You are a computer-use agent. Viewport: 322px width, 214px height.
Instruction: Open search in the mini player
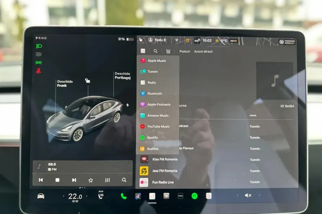(x=124, y=180)
